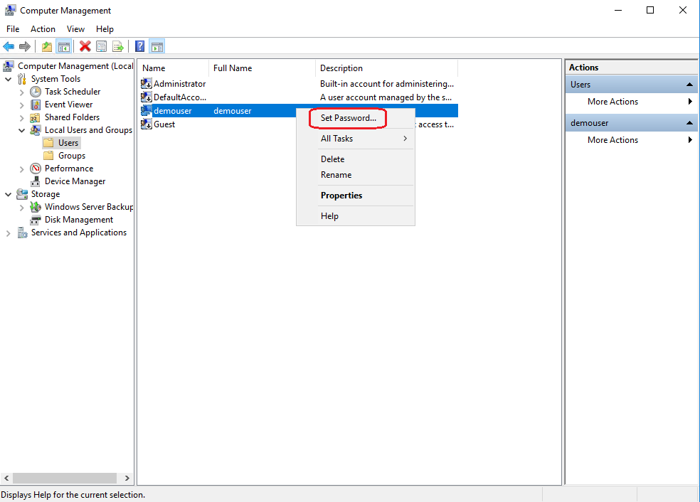Choose Help from the context menu
The image size is (700, 502).
[356, 216]
